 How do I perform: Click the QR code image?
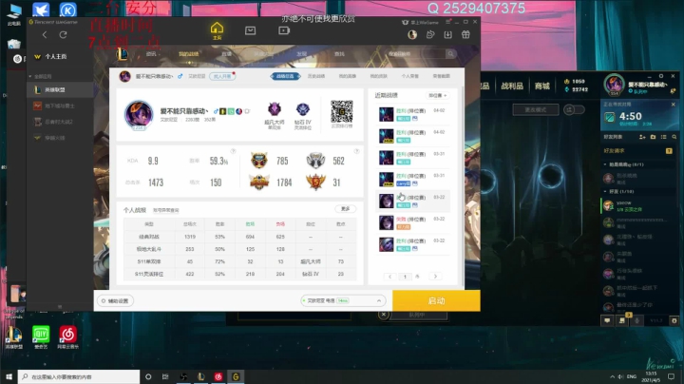342,111
